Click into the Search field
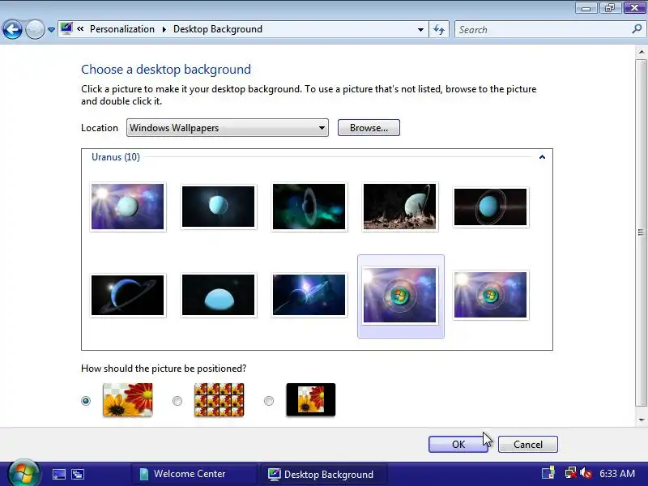This screenshot has height=486, width=648. point(544,29)
